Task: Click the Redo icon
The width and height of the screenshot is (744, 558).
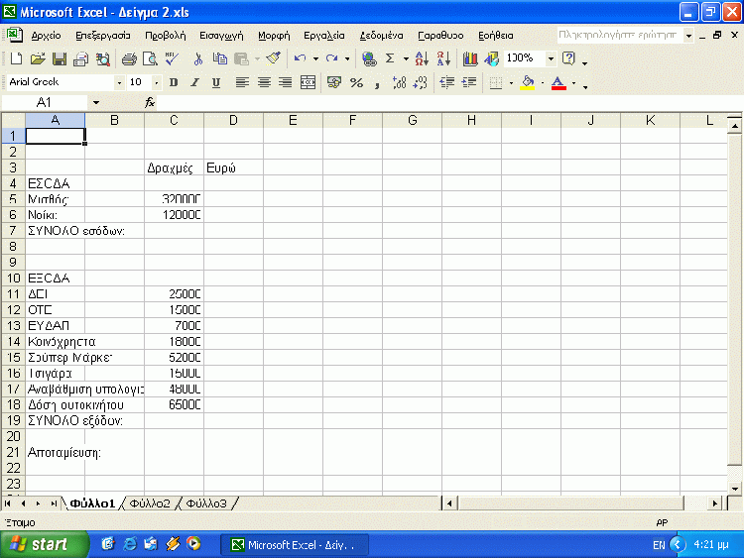Action: click(331, 58)
